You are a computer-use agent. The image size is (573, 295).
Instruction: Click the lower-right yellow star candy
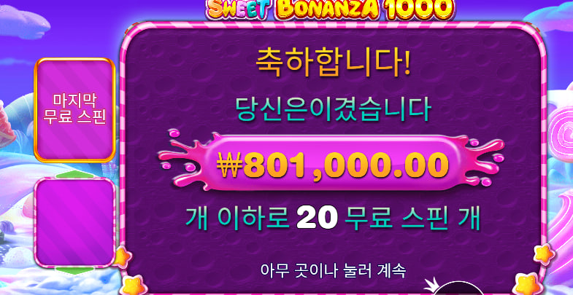click(x=527, y=284)
